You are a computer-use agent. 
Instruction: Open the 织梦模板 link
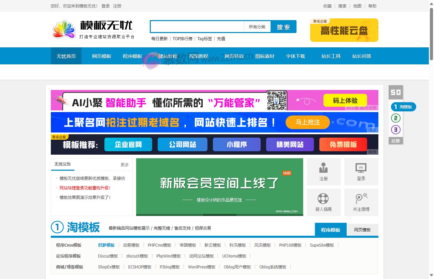click(106, 245)
